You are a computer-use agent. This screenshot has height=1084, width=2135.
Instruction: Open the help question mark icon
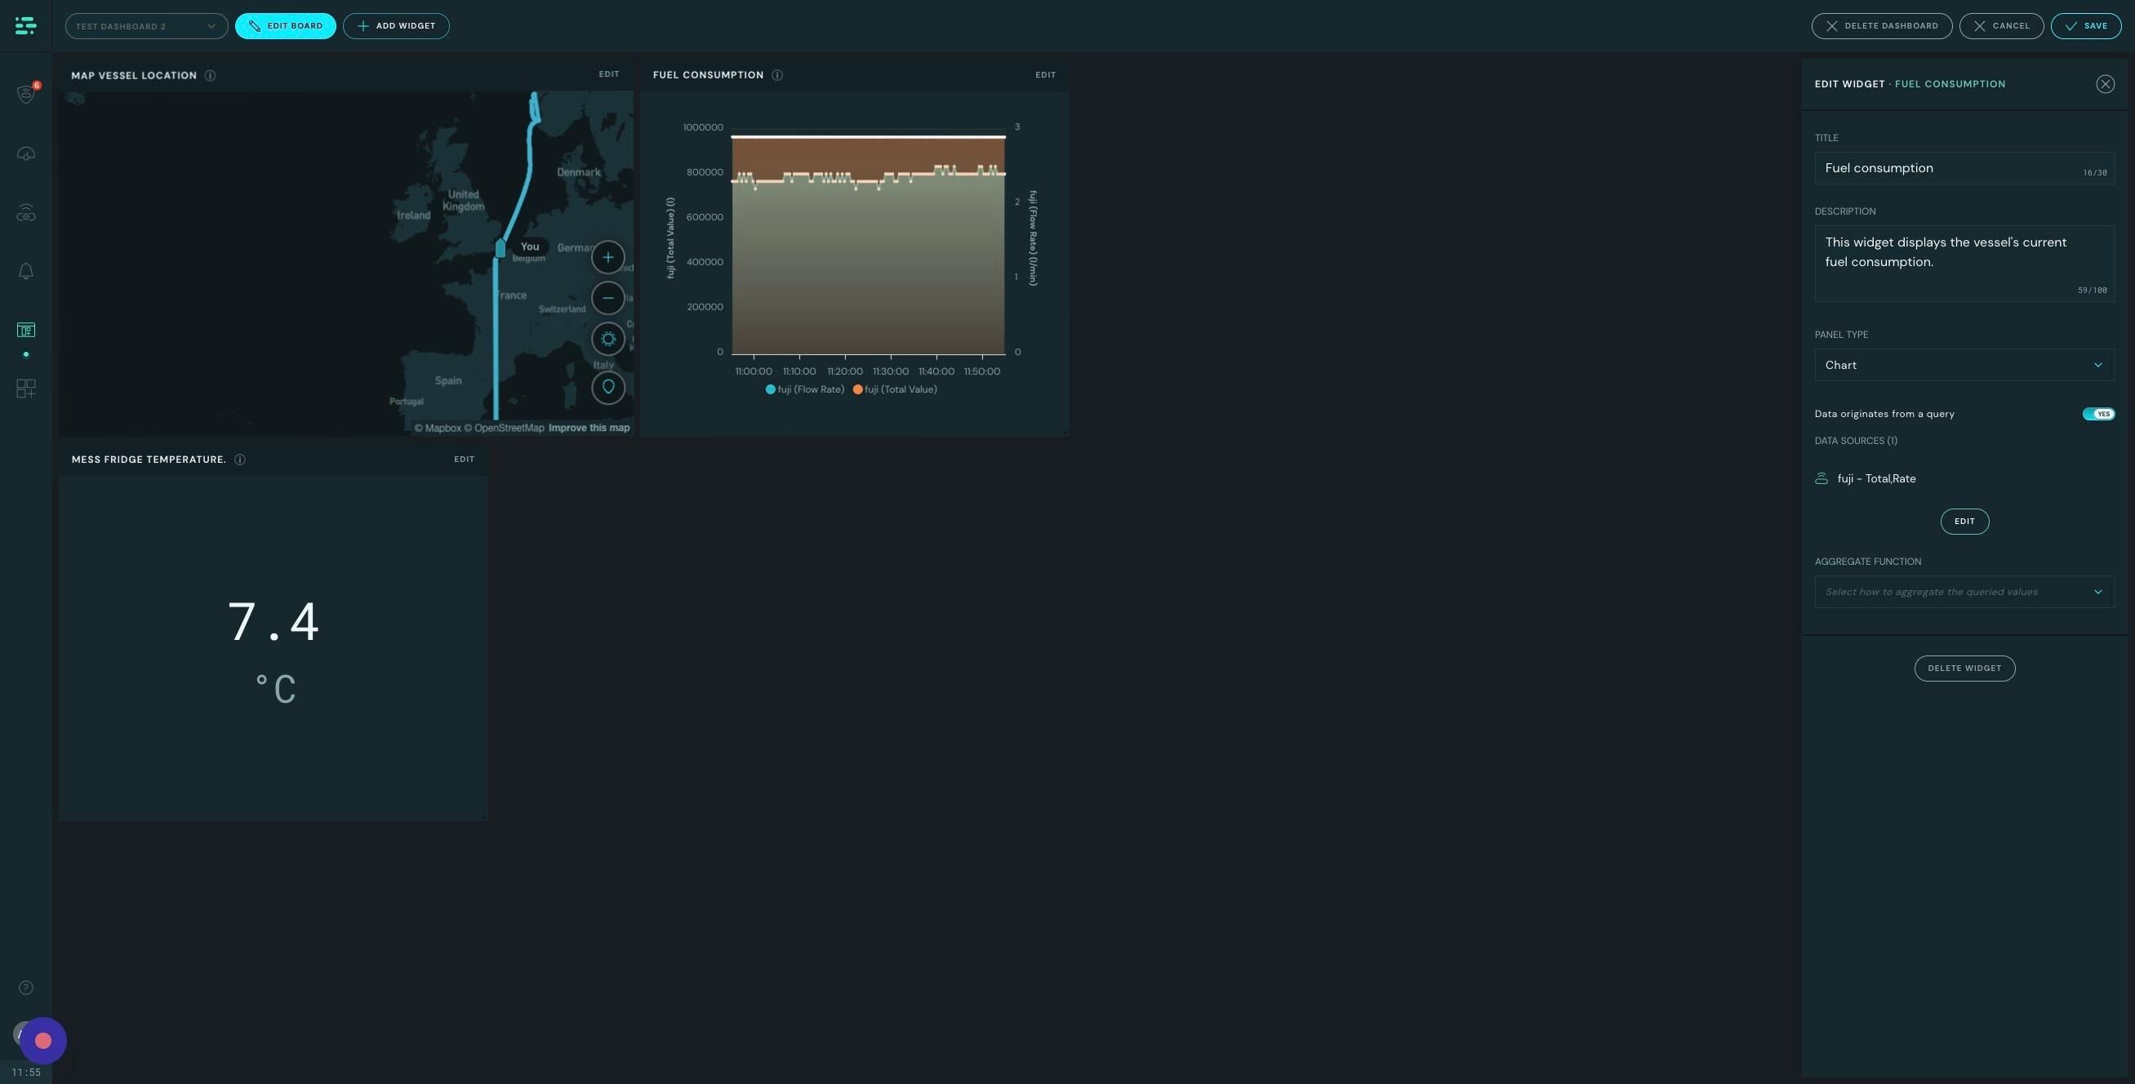pos(25,988)
